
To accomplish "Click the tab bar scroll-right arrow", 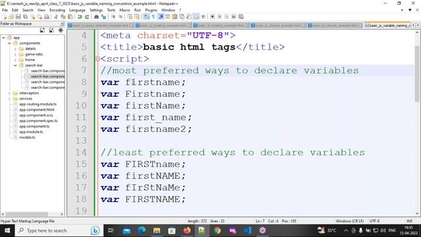I will tap(418, 25).
